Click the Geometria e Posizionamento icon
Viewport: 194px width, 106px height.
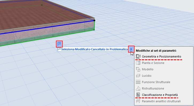point(138,56)
